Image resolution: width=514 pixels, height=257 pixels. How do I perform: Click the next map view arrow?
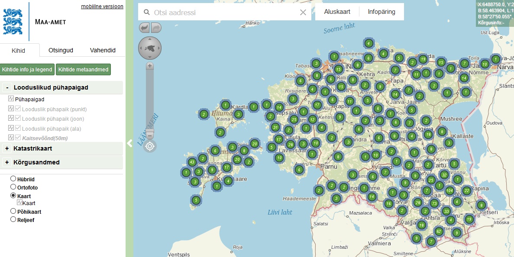(156, 28)
